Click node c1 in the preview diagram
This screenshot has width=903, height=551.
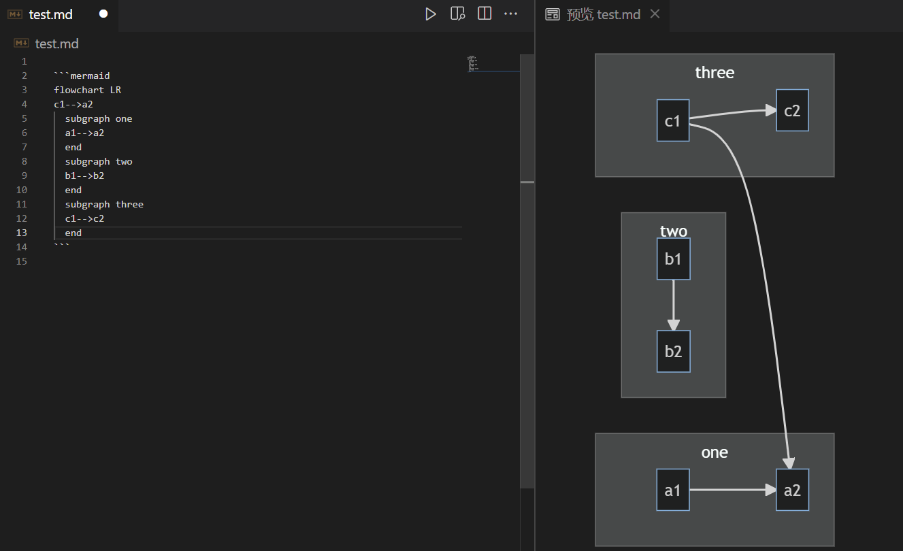(673, 120)
